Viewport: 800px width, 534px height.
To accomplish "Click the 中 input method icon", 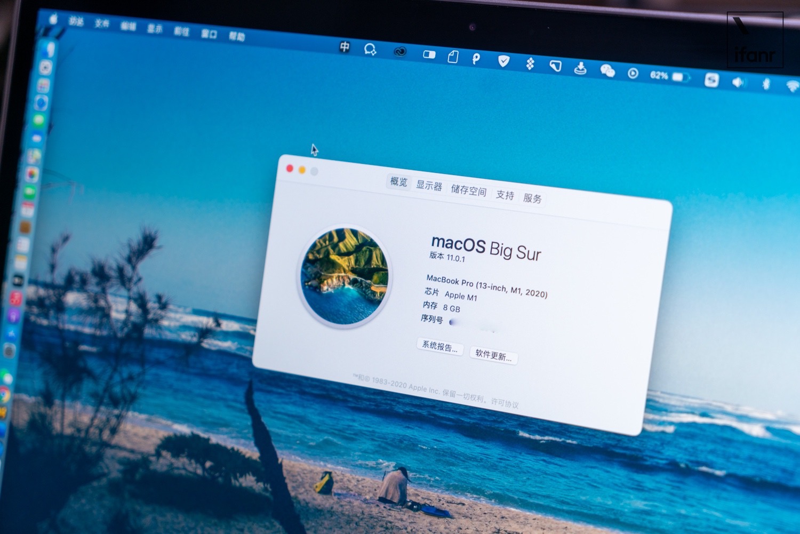I will point(345,47).
